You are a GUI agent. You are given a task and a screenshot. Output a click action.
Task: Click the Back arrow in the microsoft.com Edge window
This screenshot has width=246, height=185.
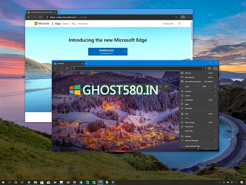point(29,17)
